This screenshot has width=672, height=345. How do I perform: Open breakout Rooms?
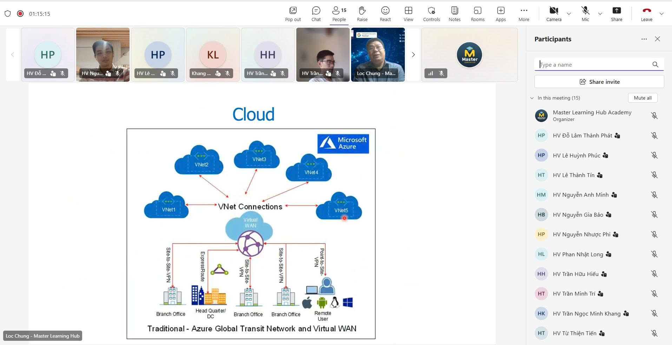point(477,14)
